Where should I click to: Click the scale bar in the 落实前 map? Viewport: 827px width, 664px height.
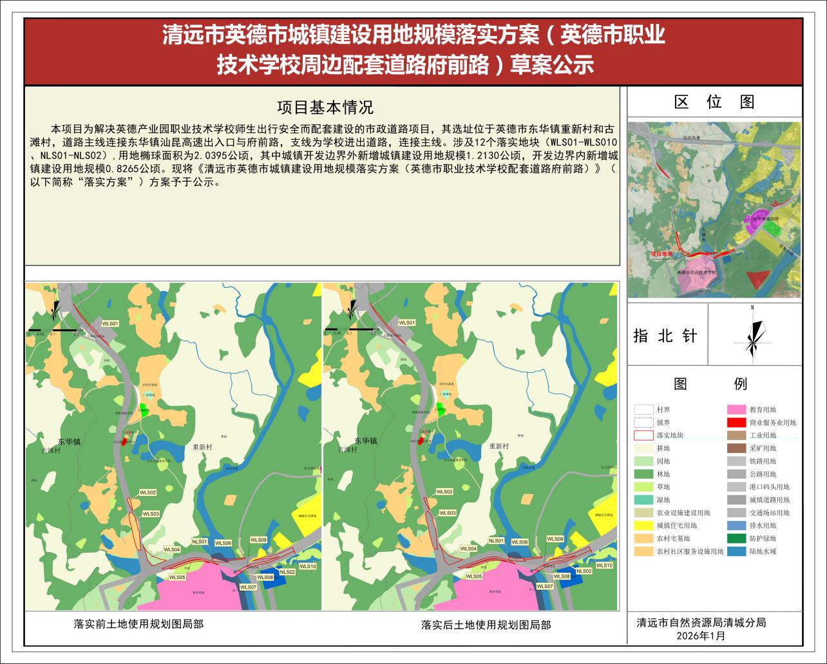coord(53,330)
